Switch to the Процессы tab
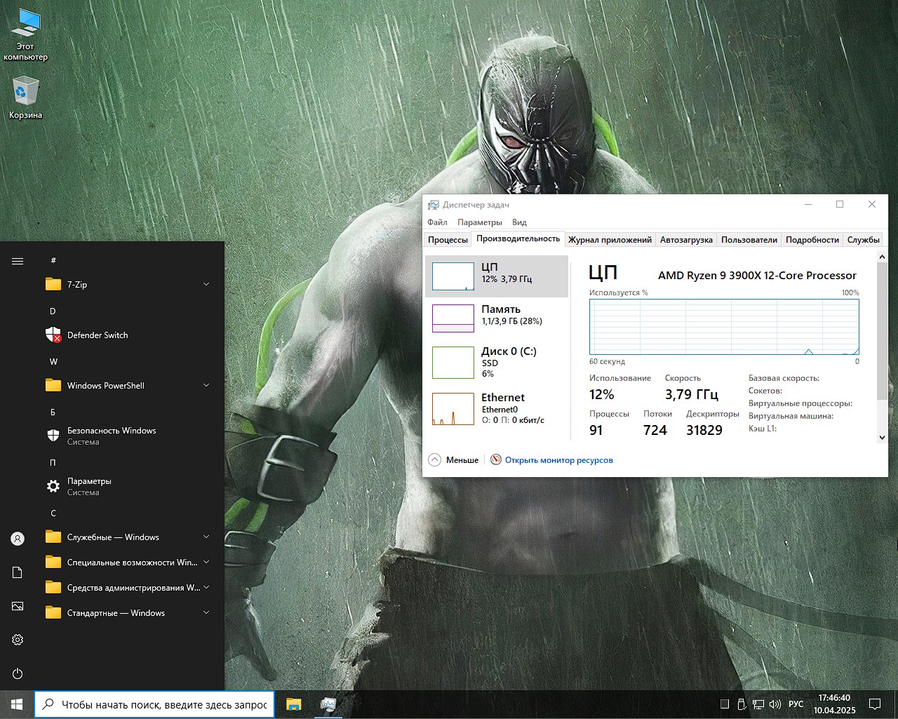 [448, 240]
